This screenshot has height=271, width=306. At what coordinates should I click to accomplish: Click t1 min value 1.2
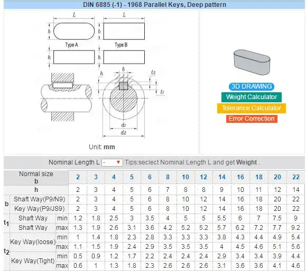point(78,218)
